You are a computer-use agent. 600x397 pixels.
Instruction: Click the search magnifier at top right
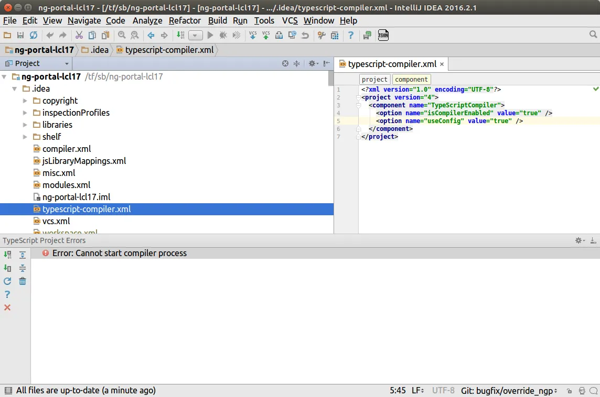pyautogui.click(x=593, y=35)
